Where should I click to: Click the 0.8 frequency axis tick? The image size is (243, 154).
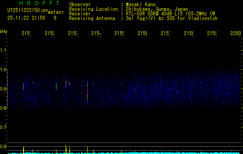3,108
